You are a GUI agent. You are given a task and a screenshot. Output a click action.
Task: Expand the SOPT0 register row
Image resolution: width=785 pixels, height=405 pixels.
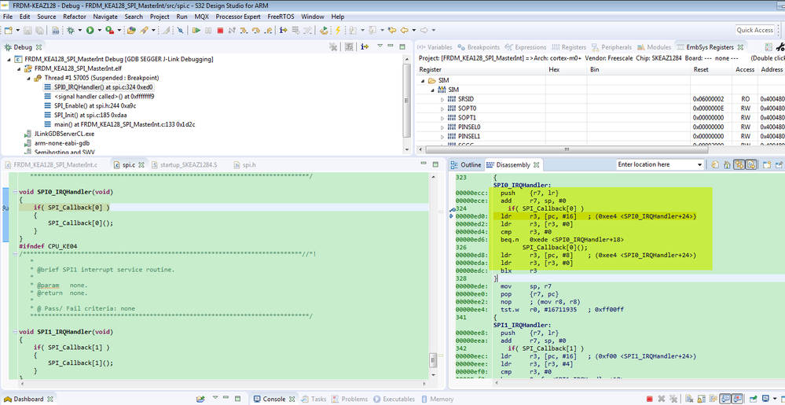(442, 108)
